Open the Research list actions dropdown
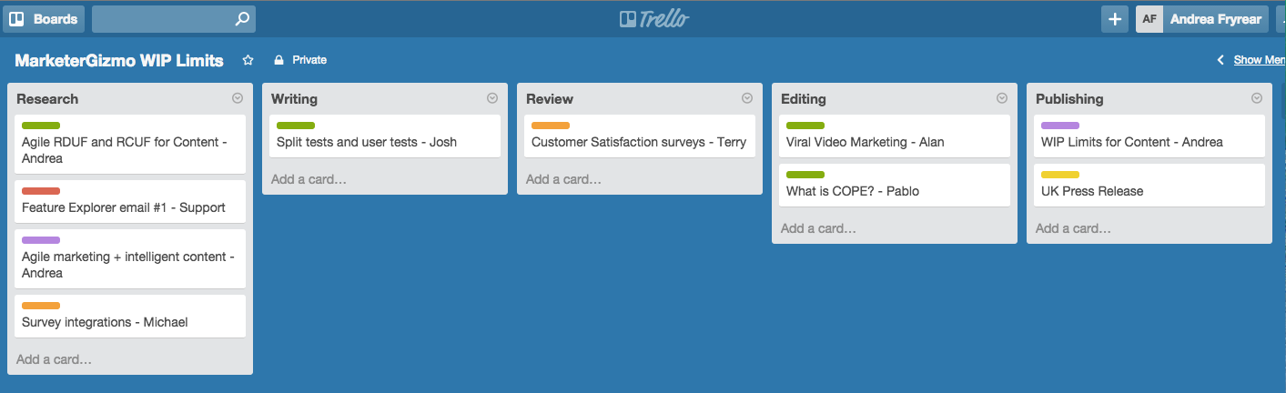This screenshot has width=1286, height=393. (238, 98)
